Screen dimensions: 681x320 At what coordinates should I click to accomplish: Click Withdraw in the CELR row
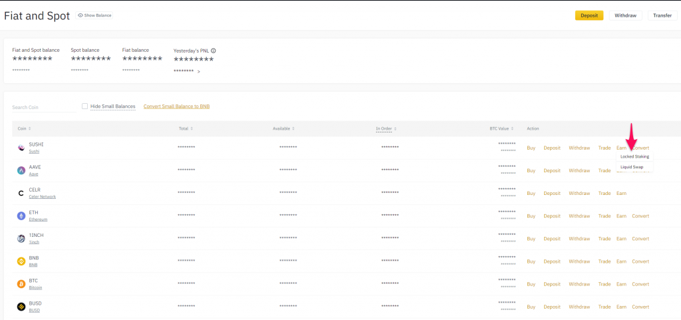click(579, 193)
